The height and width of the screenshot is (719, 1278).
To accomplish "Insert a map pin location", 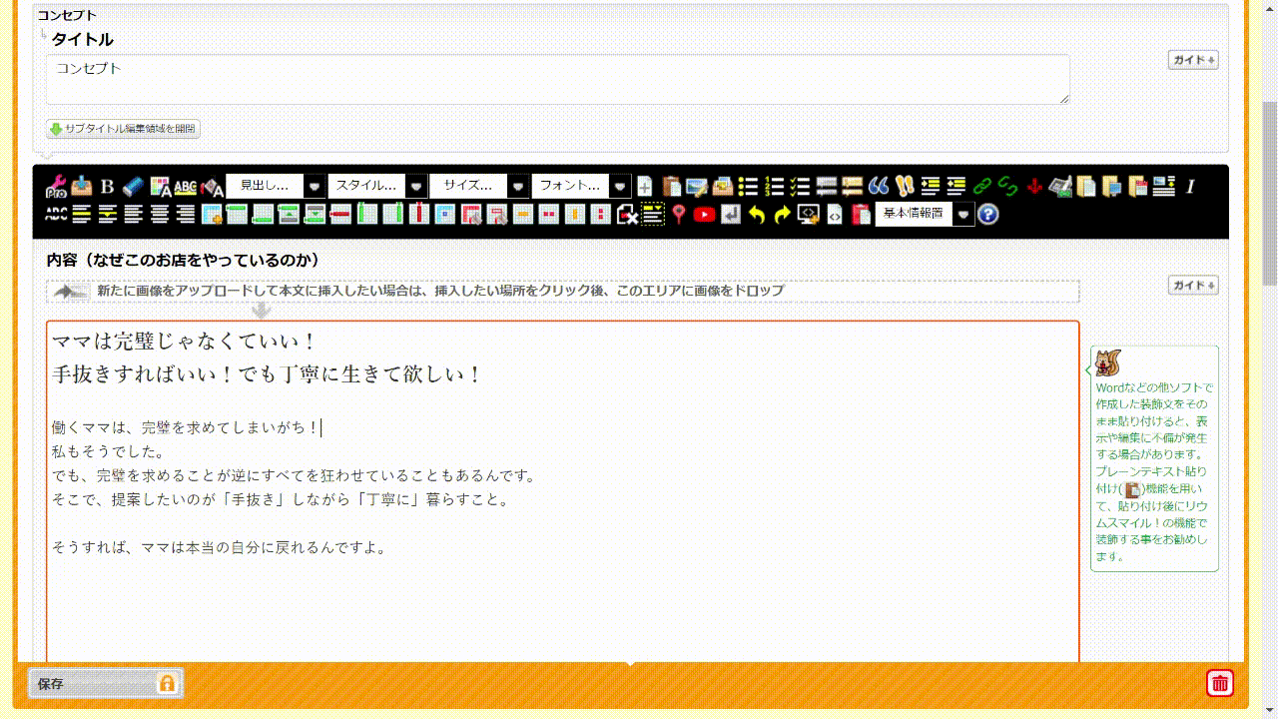I will (679, 215).
